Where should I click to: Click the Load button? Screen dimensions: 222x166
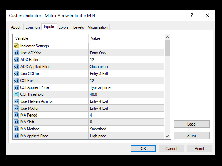pos(191,124)
